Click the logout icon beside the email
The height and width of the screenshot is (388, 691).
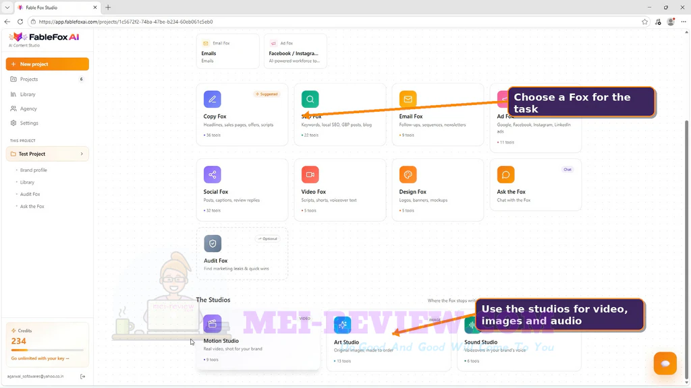click(x=82, y=377)
